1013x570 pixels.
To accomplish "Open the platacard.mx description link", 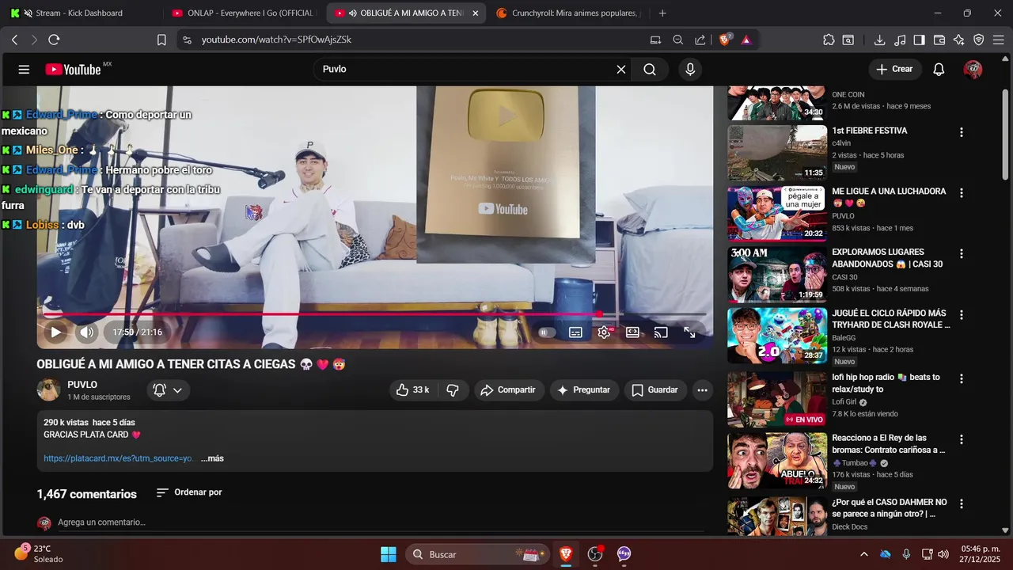I will click(119, 458).
